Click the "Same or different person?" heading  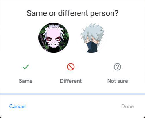click(72, 13)
